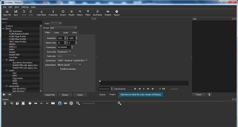The image size is (238, 127).
Task: Click the timeline zoom slider handle
Action: click(x=93, y=103)
